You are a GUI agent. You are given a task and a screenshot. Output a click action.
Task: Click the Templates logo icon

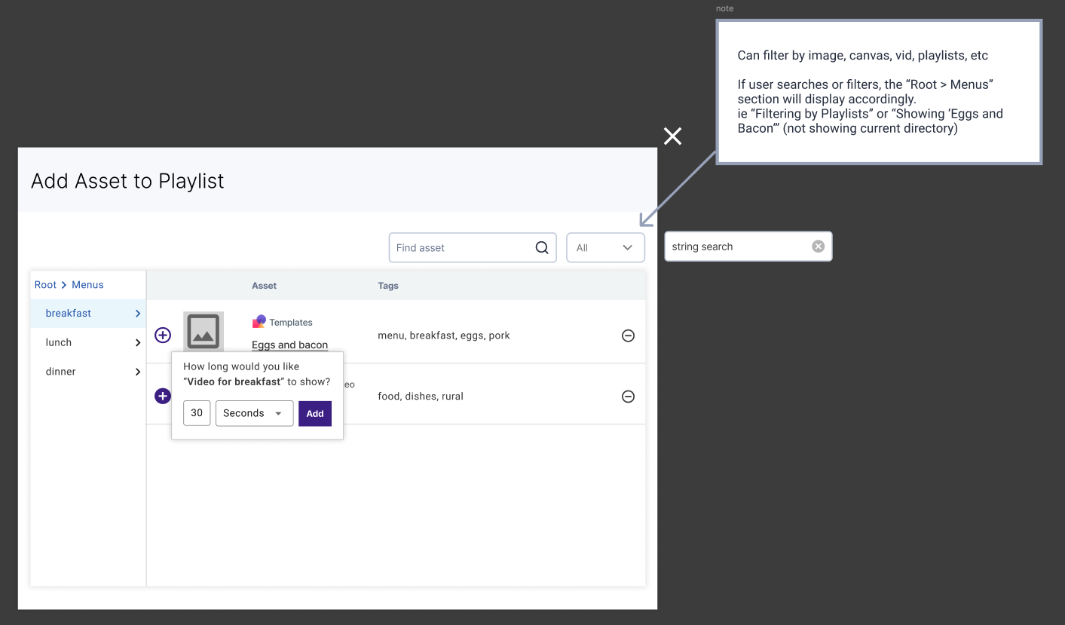click(259, 322)
